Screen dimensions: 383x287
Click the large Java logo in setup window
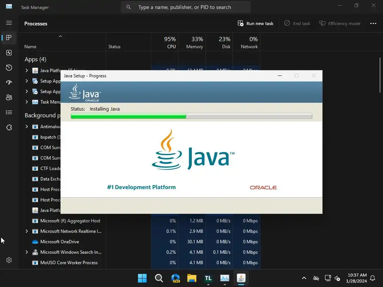tap(193, 149)
